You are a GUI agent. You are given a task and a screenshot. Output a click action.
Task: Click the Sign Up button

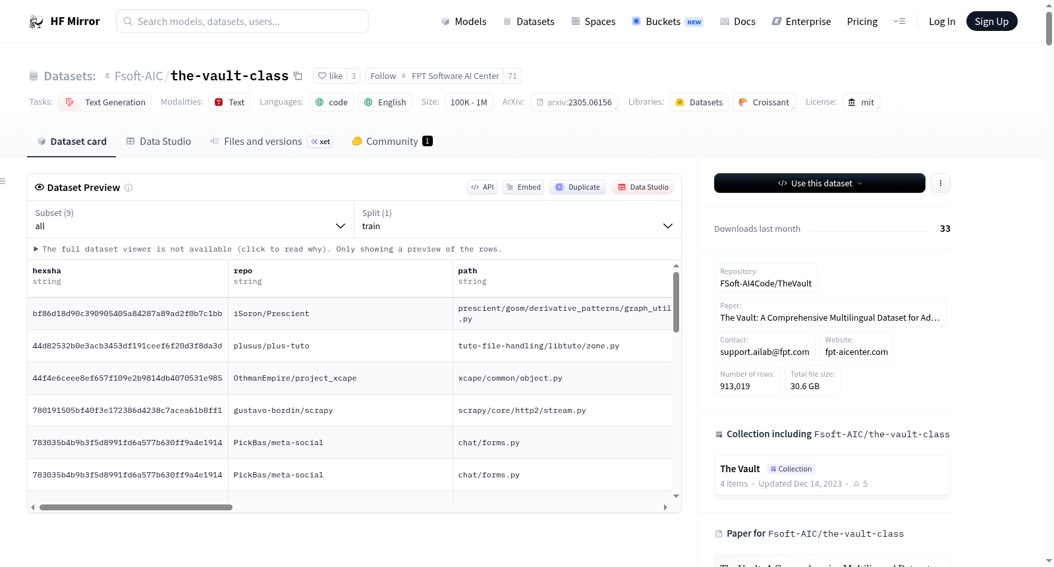991,21
